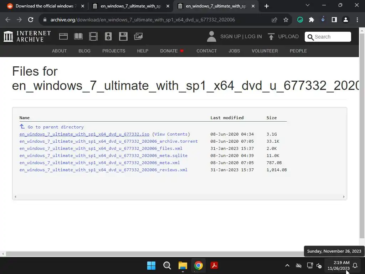
Task: Click the SIGN UP link
Action: coord(231,37)
